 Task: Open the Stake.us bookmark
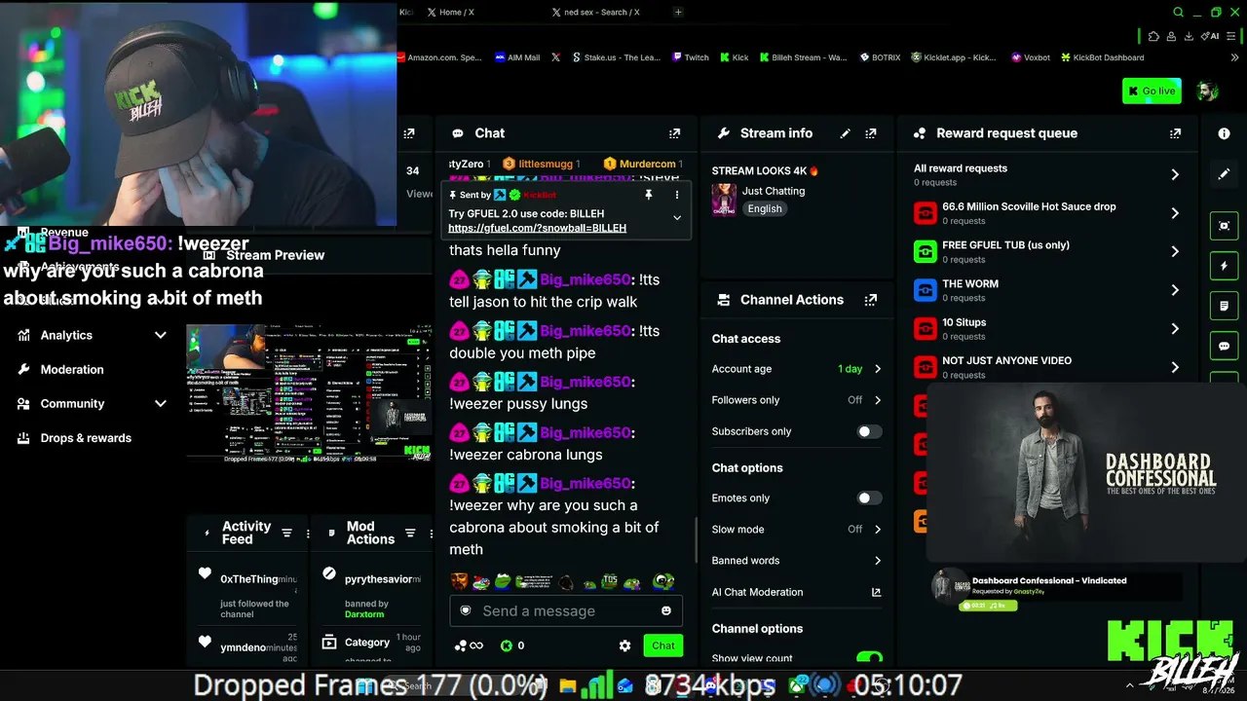click(617, 57)
